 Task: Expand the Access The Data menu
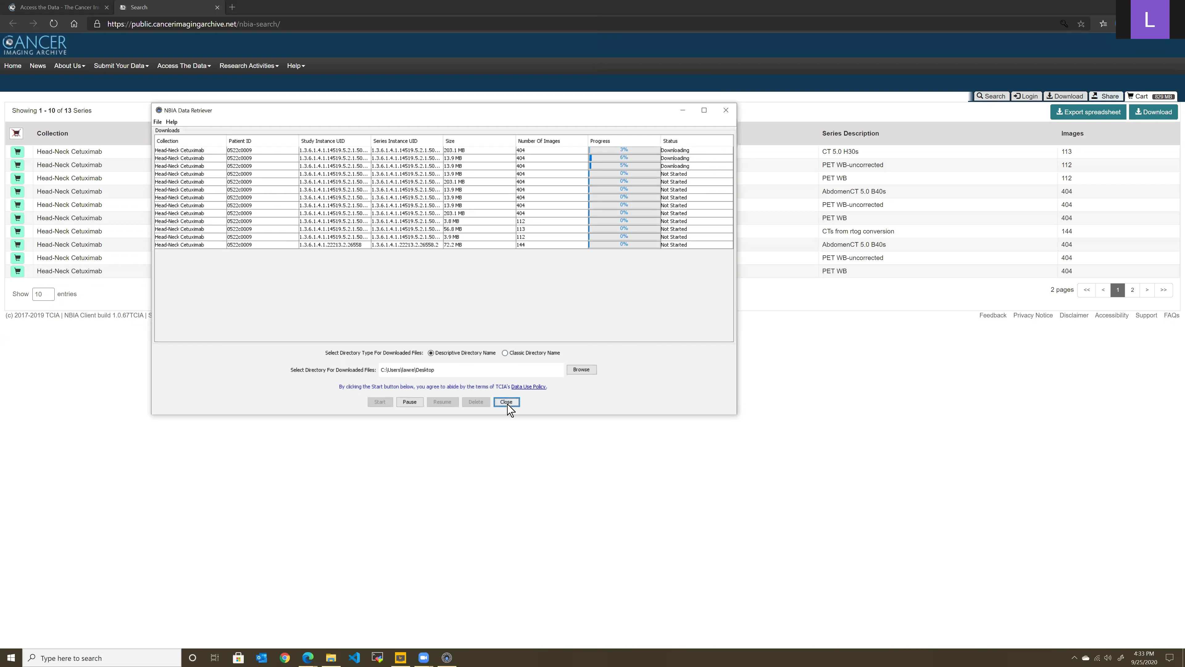click(184, 66)
